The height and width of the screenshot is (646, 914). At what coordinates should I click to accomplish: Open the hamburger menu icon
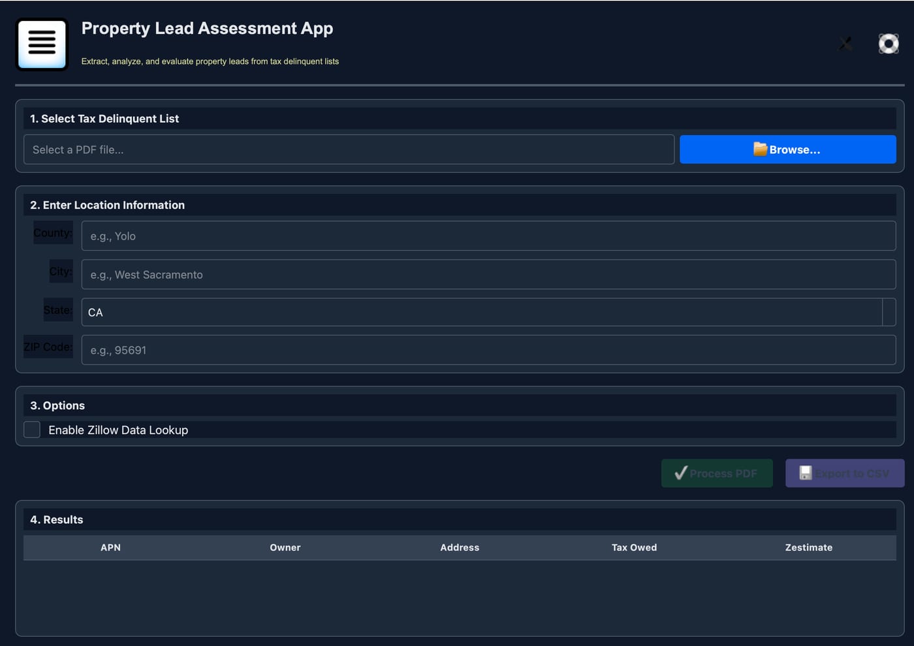pyautogui.click(x=42, y=44)
